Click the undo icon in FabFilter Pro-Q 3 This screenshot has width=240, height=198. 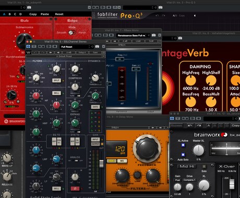pos(157,16)
